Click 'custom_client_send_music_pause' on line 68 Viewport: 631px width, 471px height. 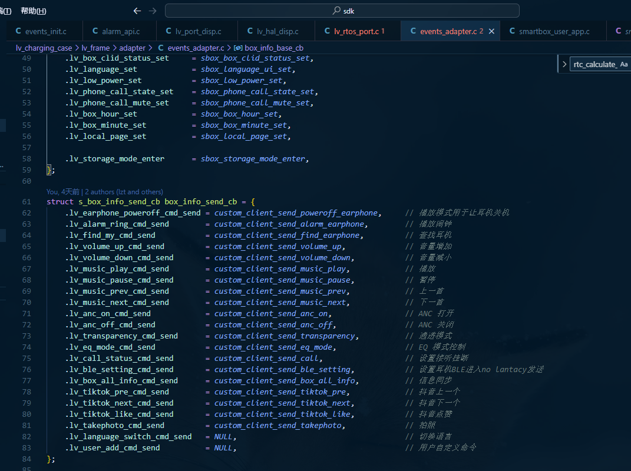coord(282,280)
